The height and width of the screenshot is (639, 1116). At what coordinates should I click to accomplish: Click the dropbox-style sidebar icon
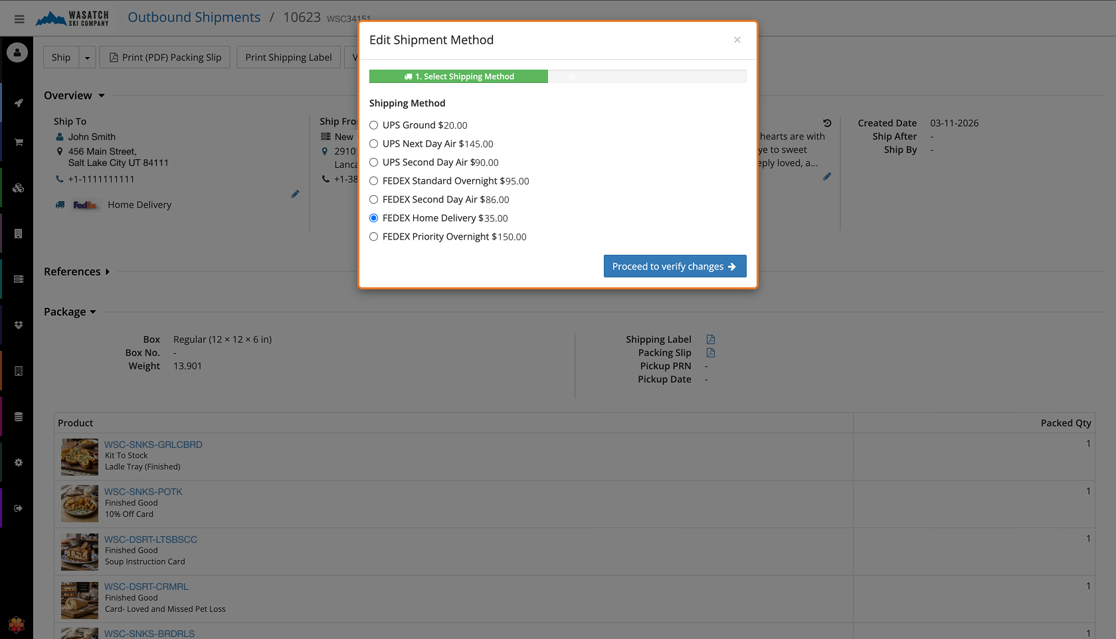[x=19, y=325]
